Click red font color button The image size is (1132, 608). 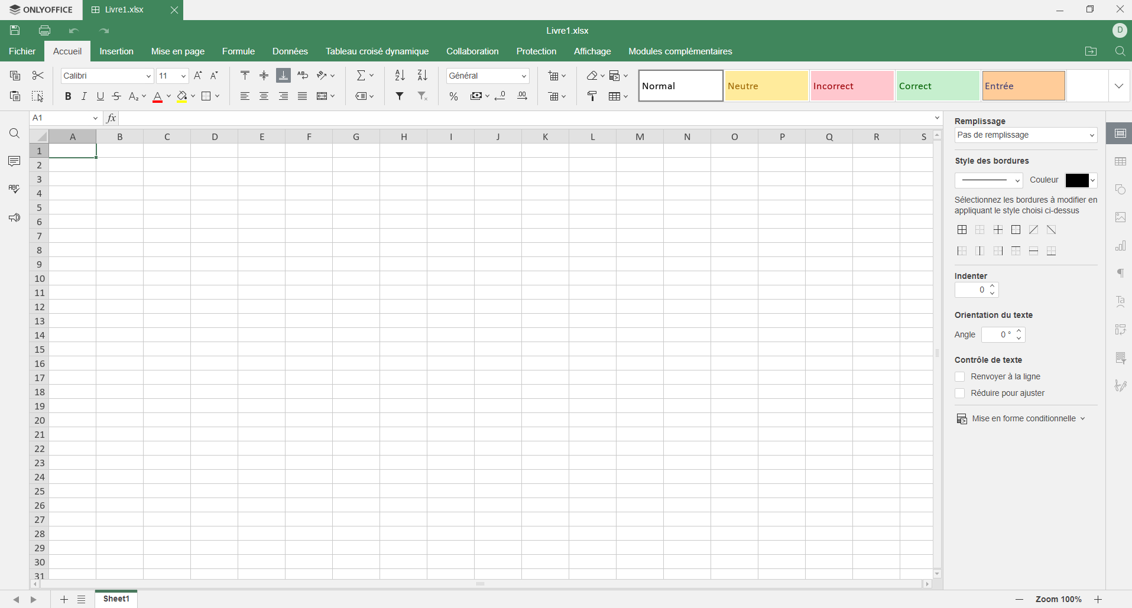[x=158, y=97]
